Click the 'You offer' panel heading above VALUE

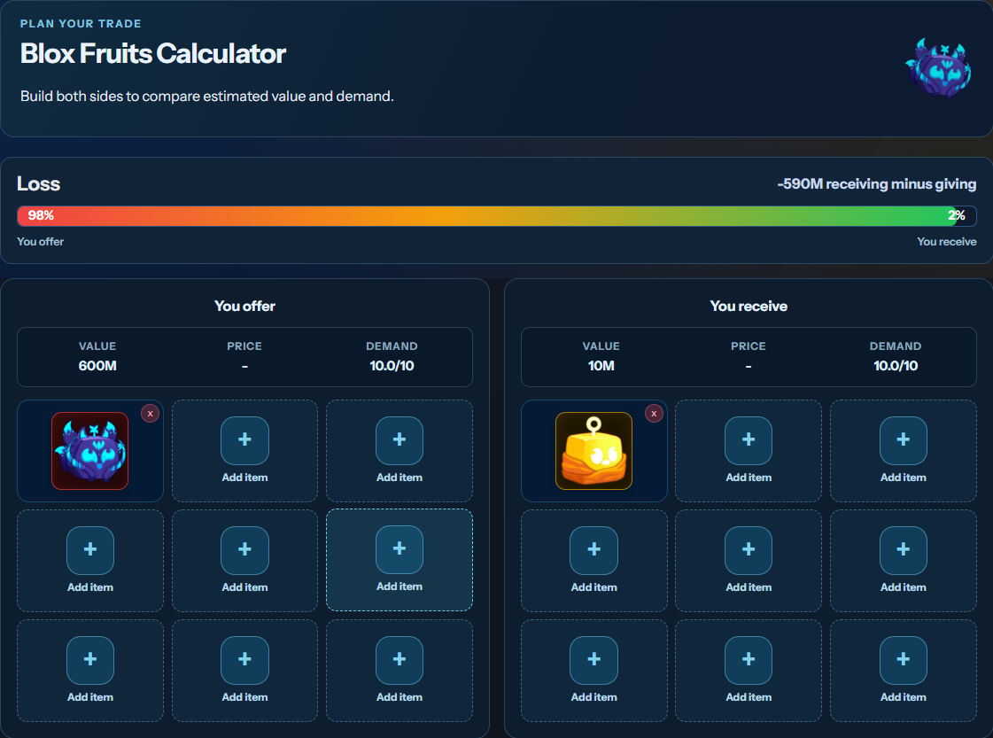click(x=244, y=306)
